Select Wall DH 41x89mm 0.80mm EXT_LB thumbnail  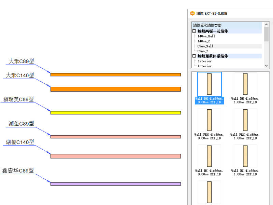tap(209, 84)
